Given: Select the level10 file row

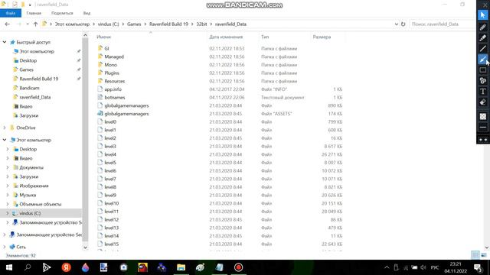Looking at the screenshot, I should tap(220, 203).
